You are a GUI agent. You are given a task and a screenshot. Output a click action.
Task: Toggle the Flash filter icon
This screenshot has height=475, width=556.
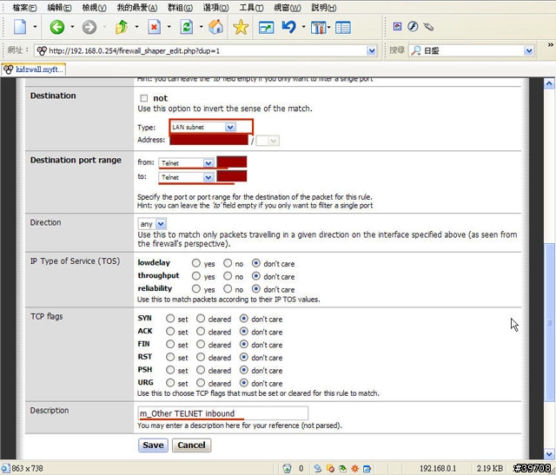tap(413, 26)
